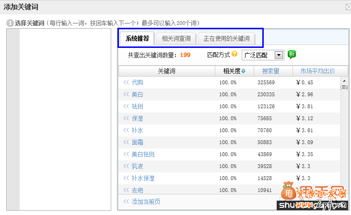Click the orange help icon beside 匹配方式
This screenshot has width=351, height=215.
point(234,55)
